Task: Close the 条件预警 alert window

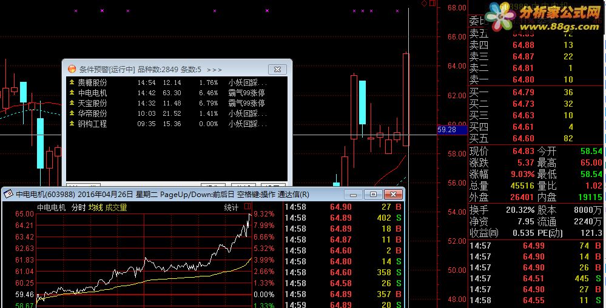Action: coord(277,70)
